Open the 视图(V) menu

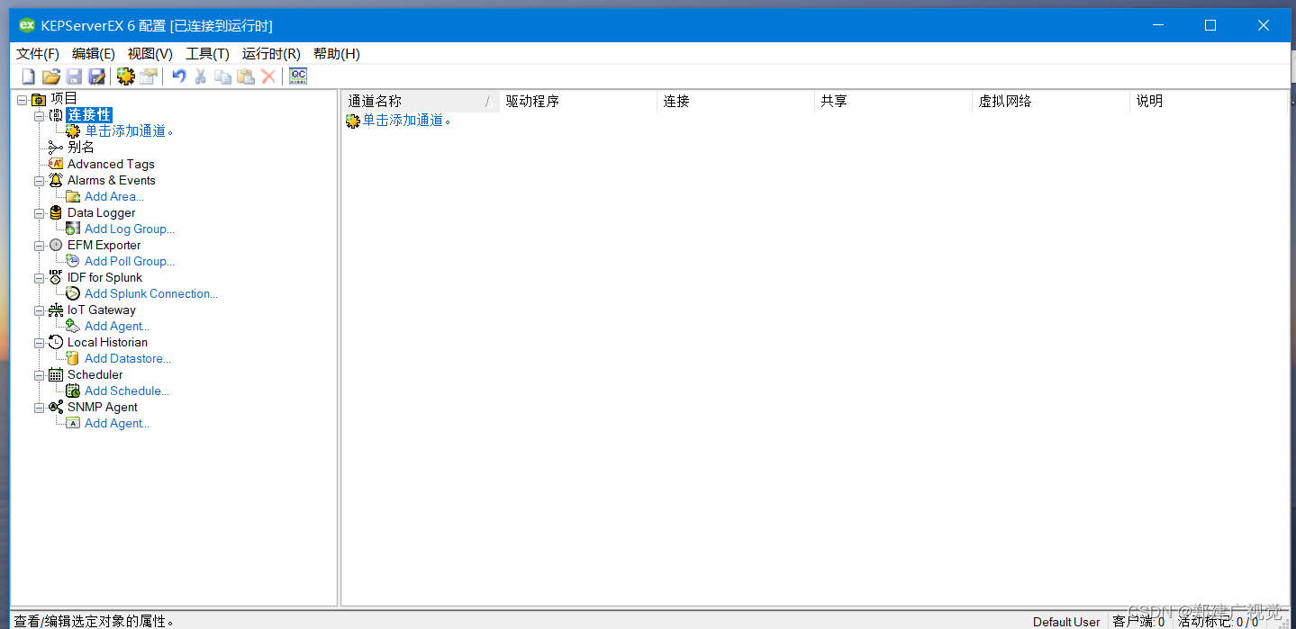[150, 54]
